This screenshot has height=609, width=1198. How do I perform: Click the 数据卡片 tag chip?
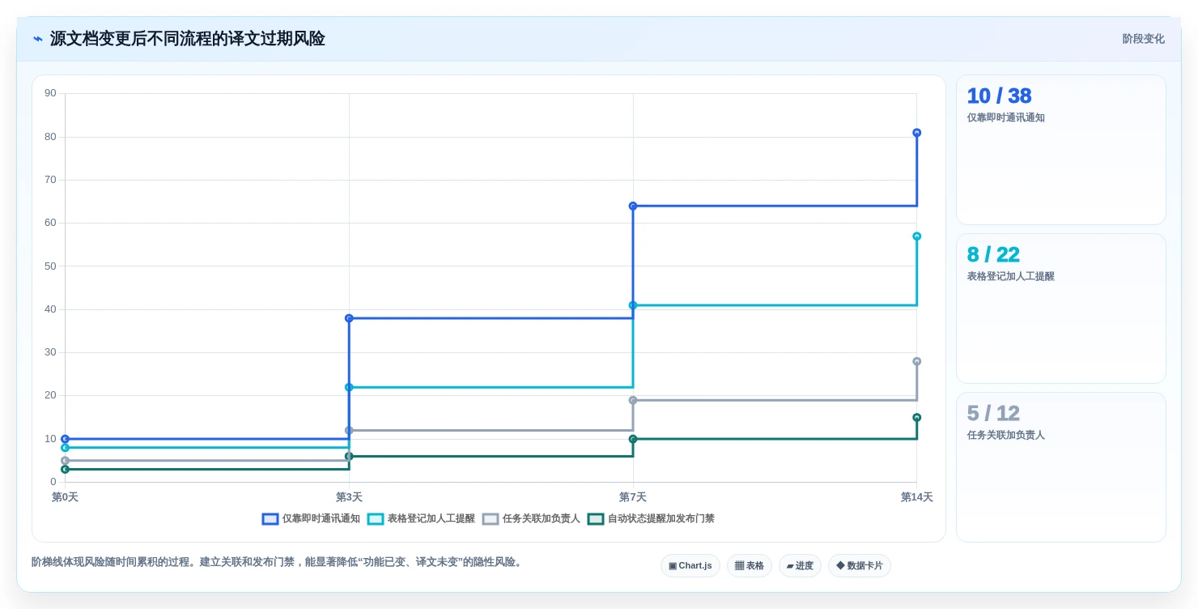point(860,565)
